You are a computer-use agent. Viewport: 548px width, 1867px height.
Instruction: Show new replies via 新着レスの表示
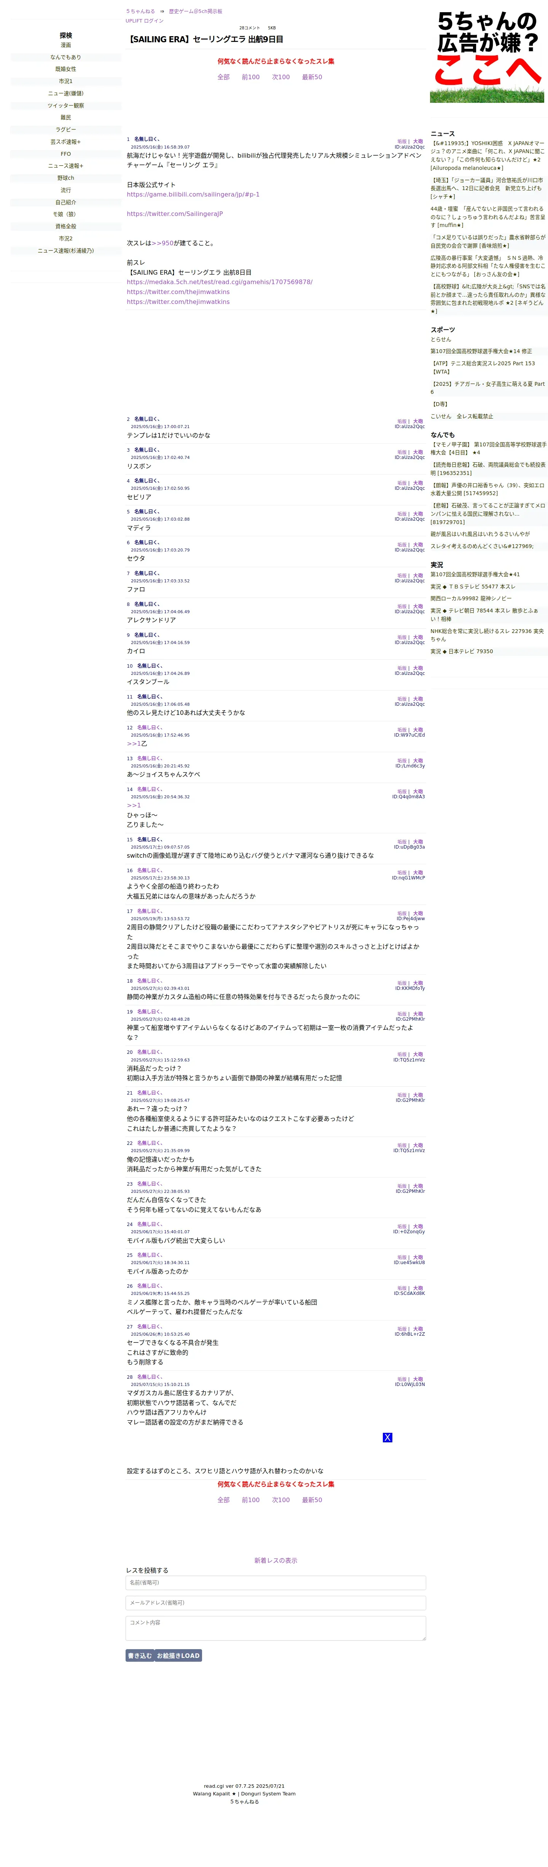pyautogui.click(x=276, y=1560)
